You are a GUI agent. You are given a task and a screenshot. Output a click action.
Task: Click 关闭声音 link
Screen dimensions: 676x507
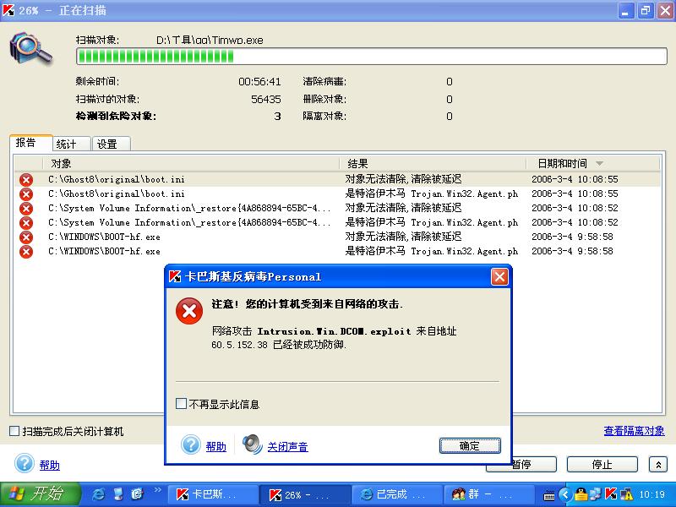(x=287, y=447)
